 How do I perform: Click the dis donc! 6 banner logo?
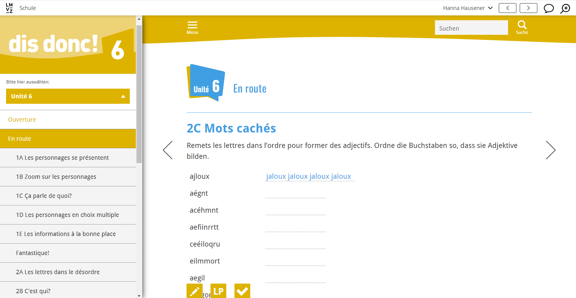(x=68, y=44)
